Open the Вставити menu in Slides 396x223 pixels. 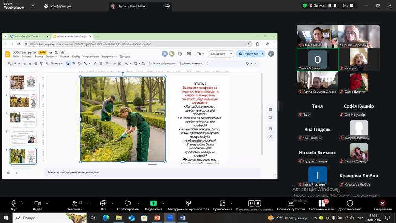(51, 57)
